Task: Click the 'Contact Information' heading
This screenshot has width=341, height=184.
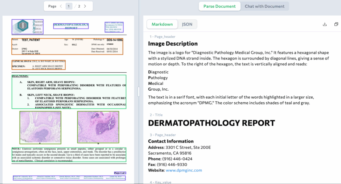Action: [171, 141]
